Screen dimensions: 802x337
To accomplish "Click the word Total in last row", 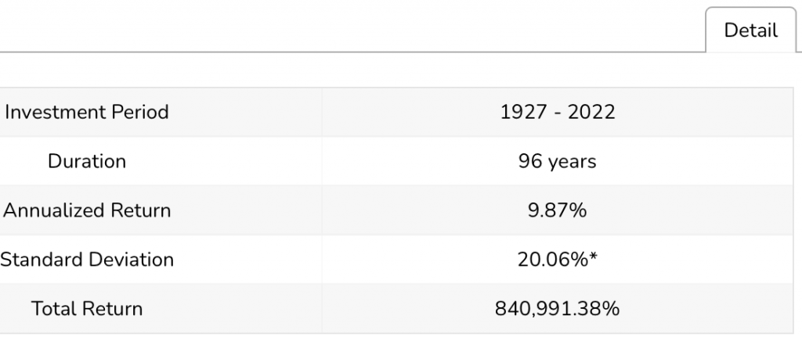I will [54, 308].
